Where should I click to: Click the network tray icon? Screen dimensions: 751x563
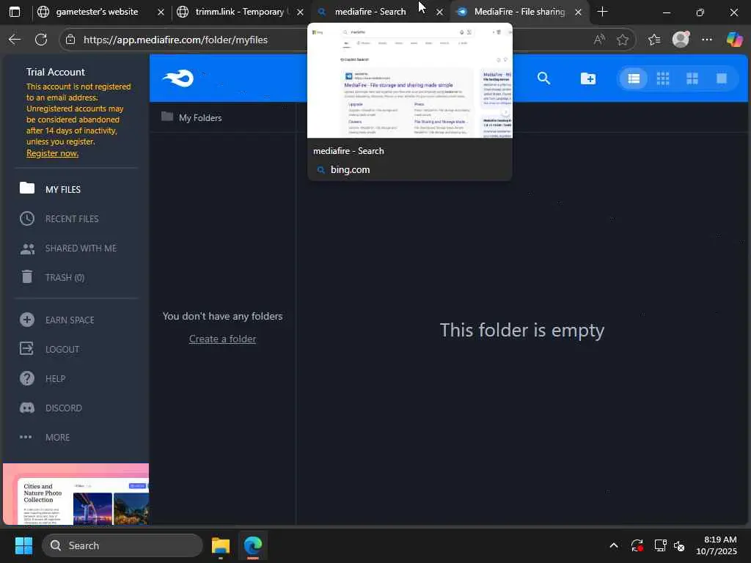pyautogui.click(x=660, y=545)
